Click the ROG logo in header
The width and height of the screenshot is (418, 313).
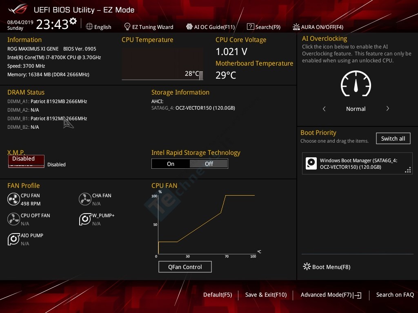(18, 9)
